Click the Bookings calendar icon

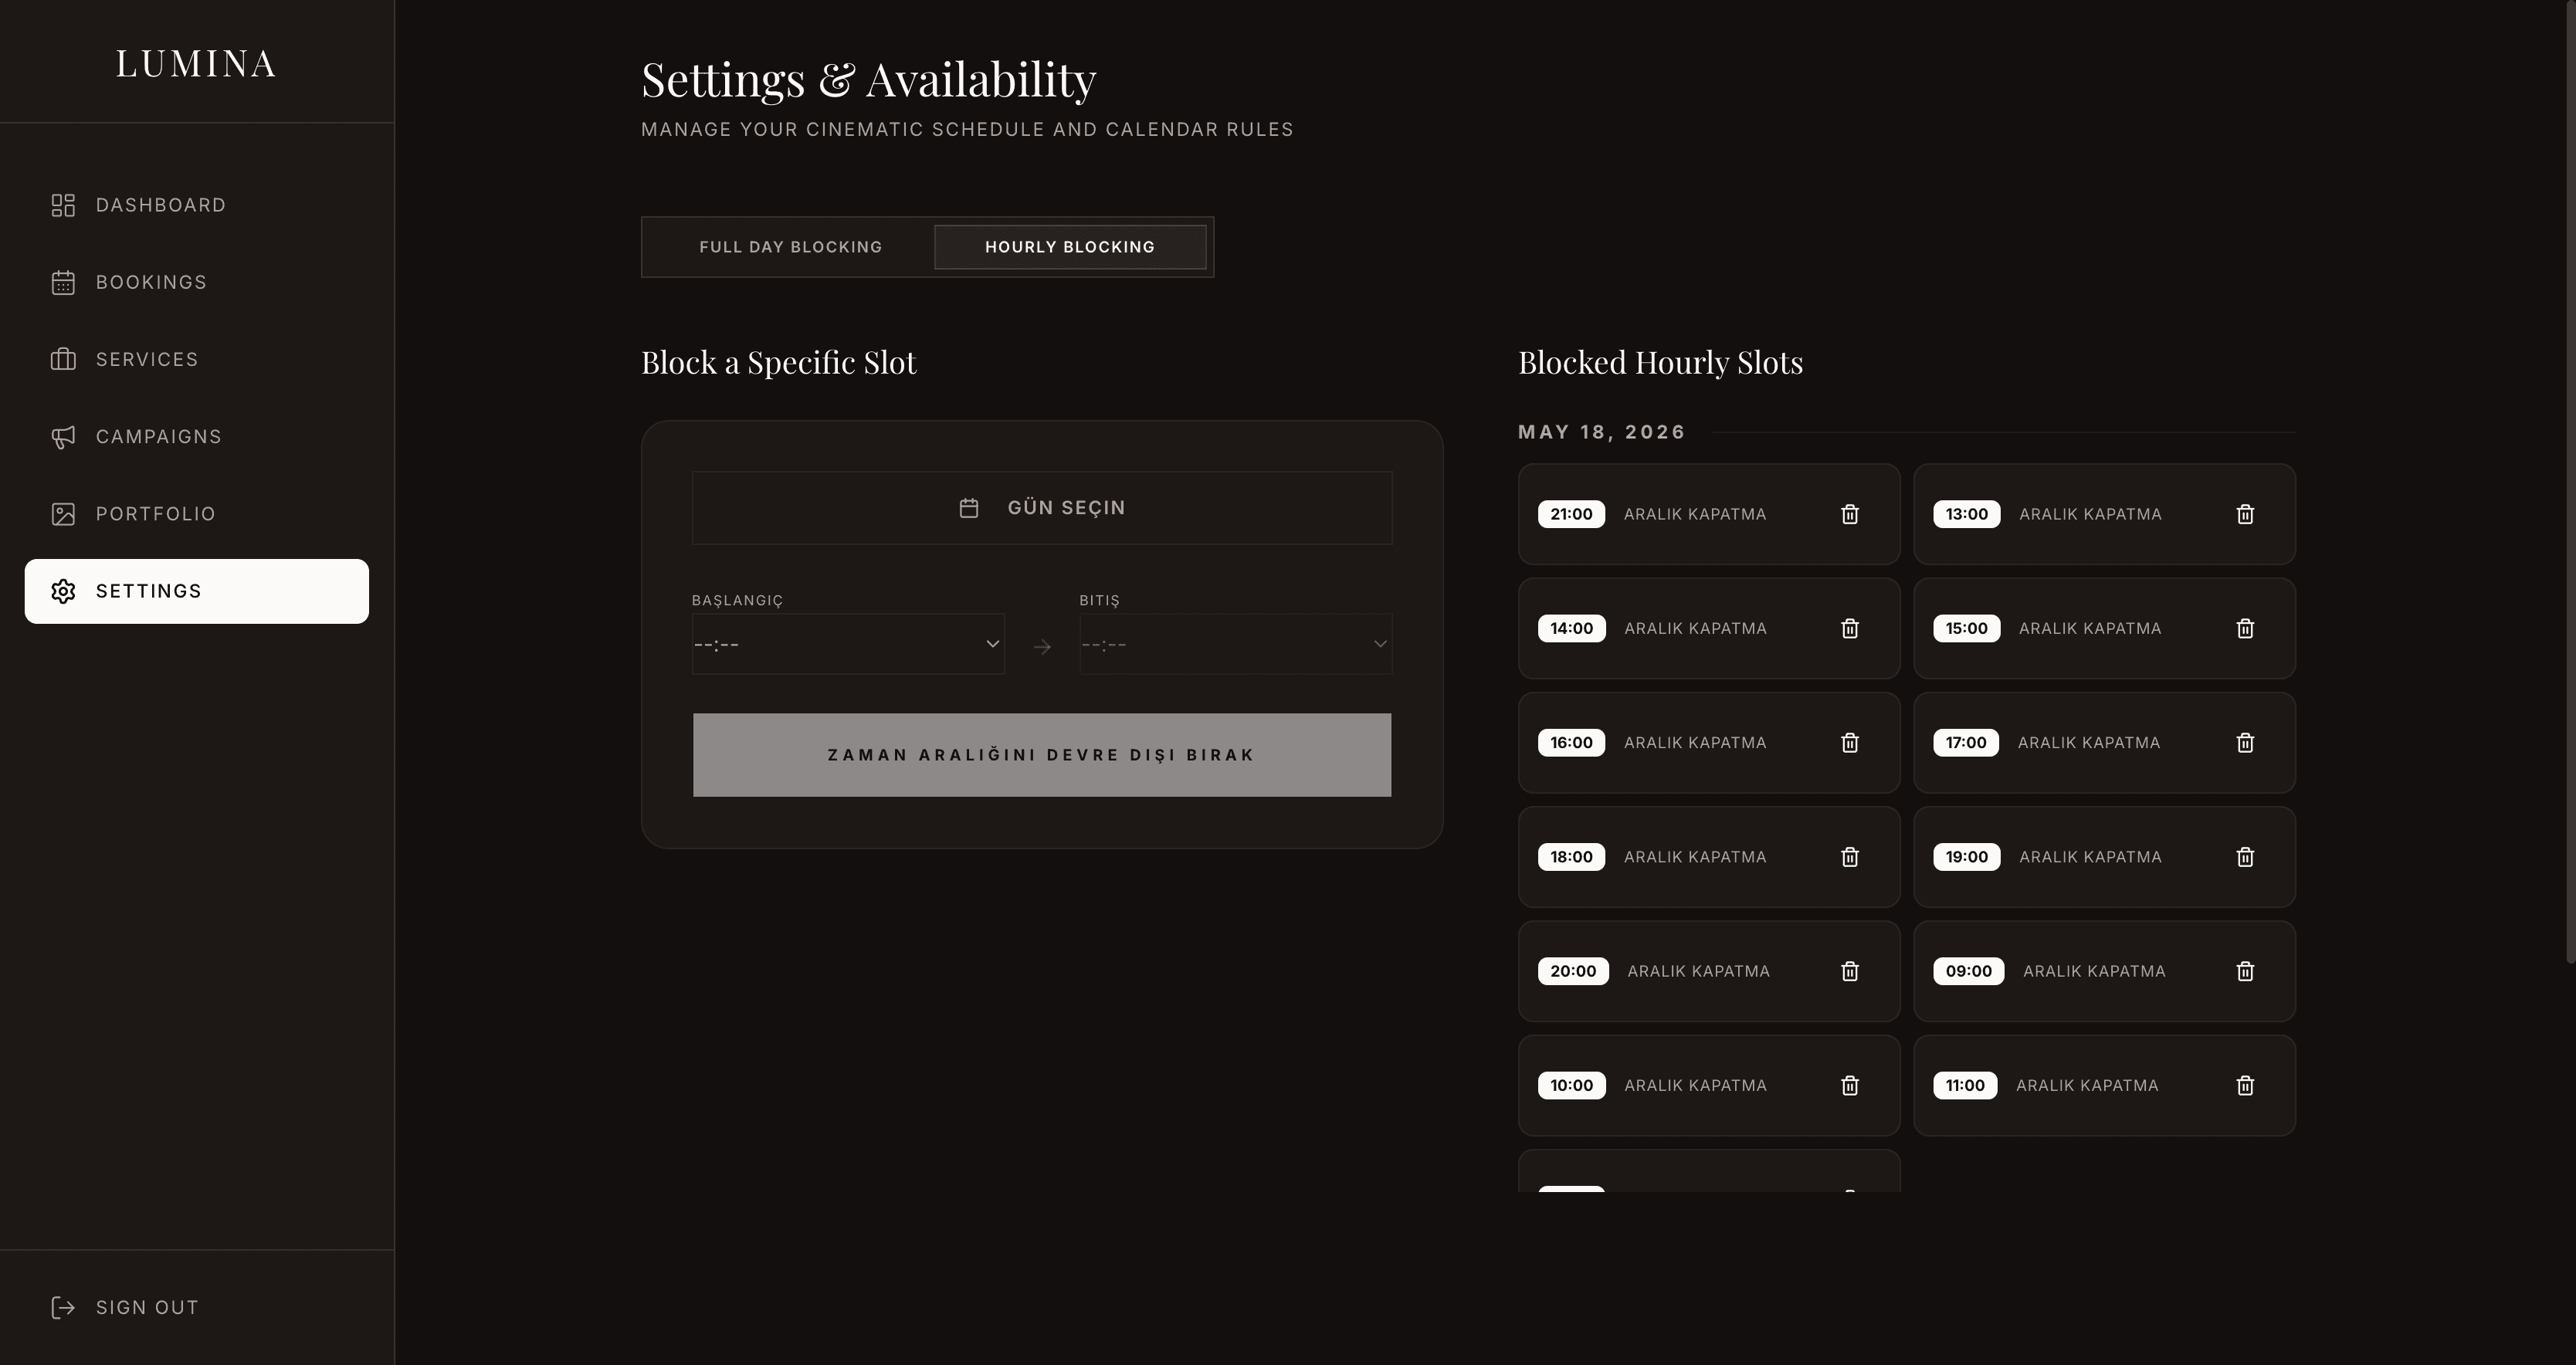[x=63, y=282]
